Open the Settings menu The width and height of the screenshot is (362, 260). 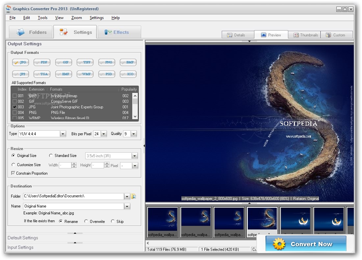click(97, 18)
